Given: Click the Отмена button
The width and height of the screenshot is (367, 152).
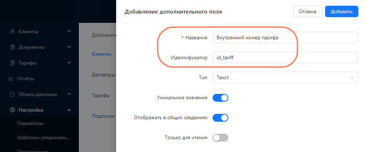Looking at the screenshot, I should point(308,11).
